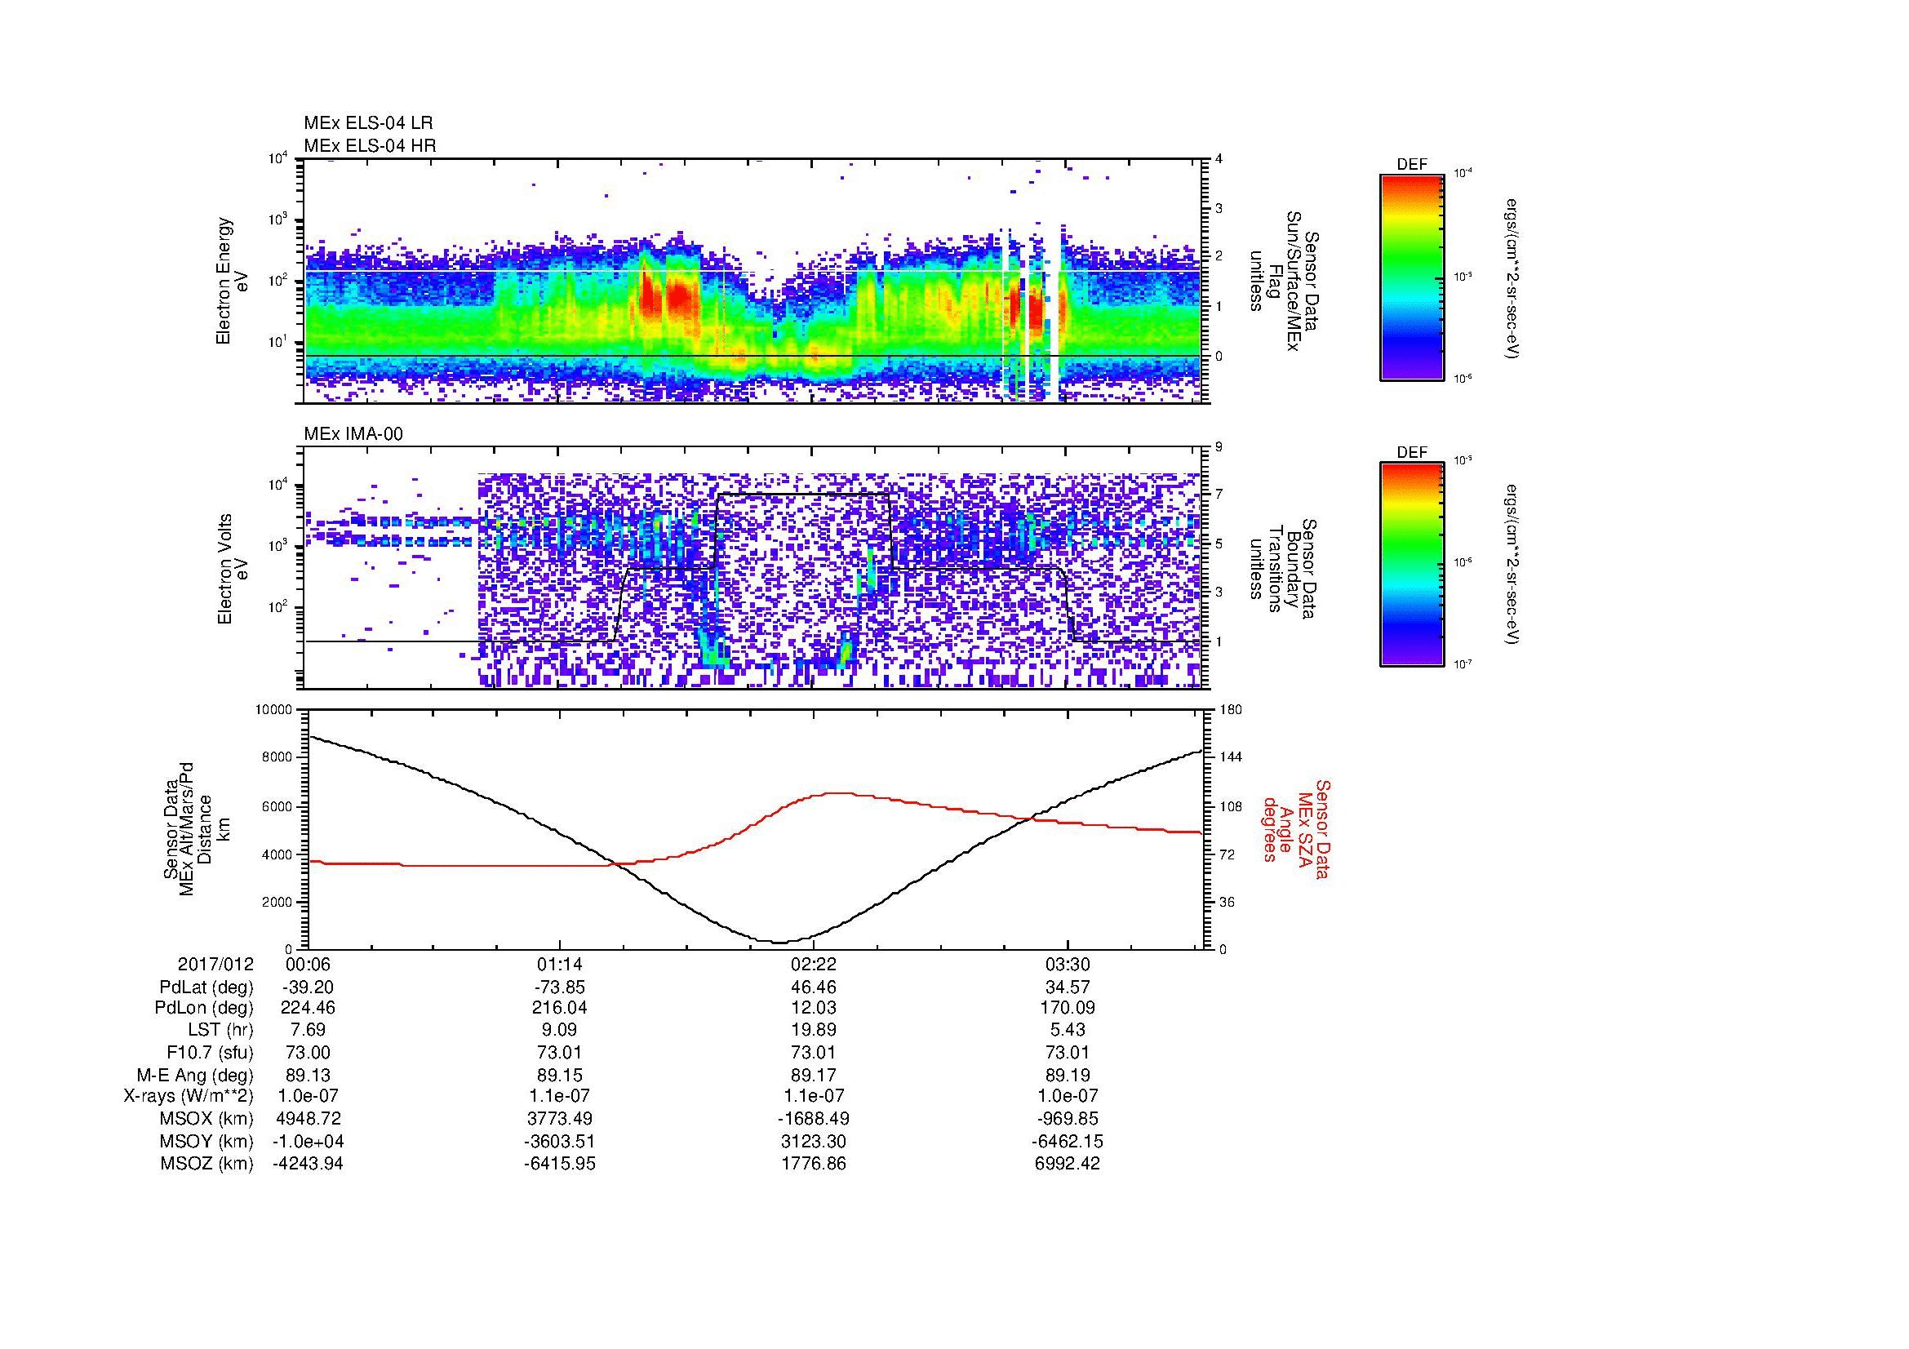Click time tick label '02:22'
The height and width of the screenshot is (1349, 1909).
813,964
